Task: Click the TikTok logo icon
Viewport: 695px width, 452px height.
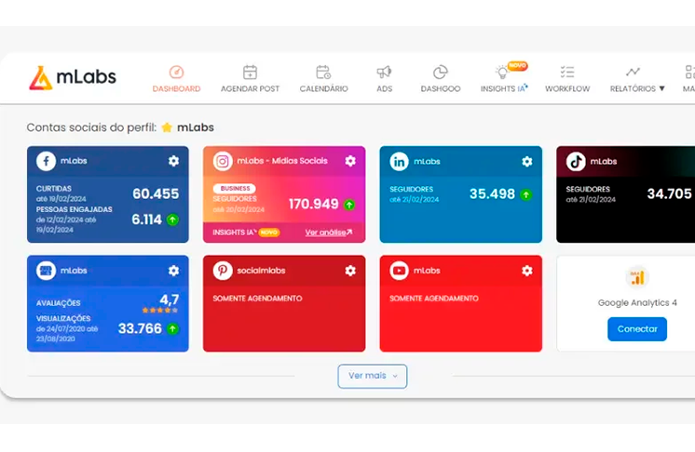Action: click(576, 162)
